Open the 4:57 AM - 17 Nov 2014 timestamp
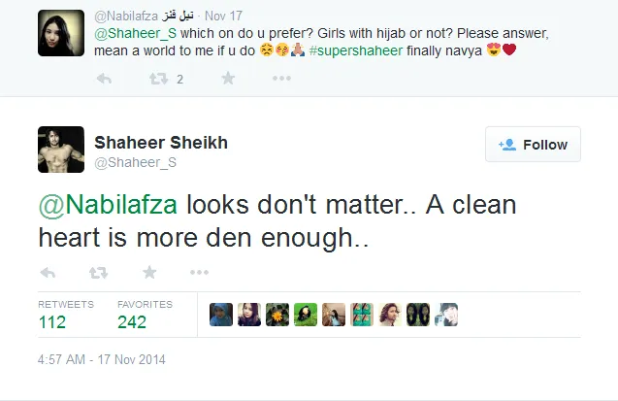Viewport: 618px width, 401px height. (x=103, y=359)
